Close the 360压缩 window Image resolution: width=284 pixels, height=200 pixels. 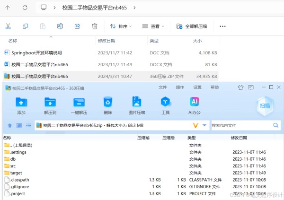[279, 87]
